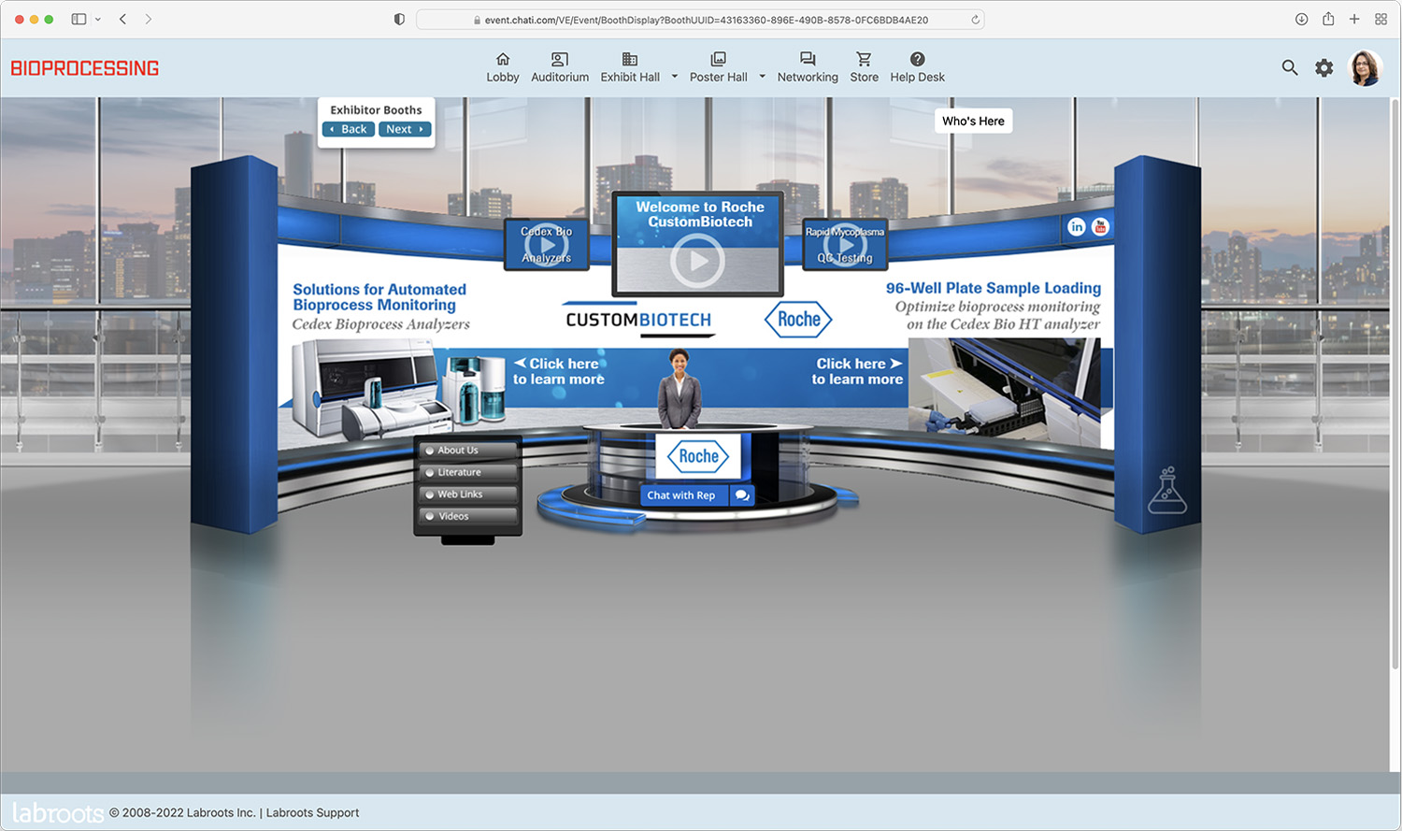Open Safari downloads via the arrow icon

point(1301,19)
